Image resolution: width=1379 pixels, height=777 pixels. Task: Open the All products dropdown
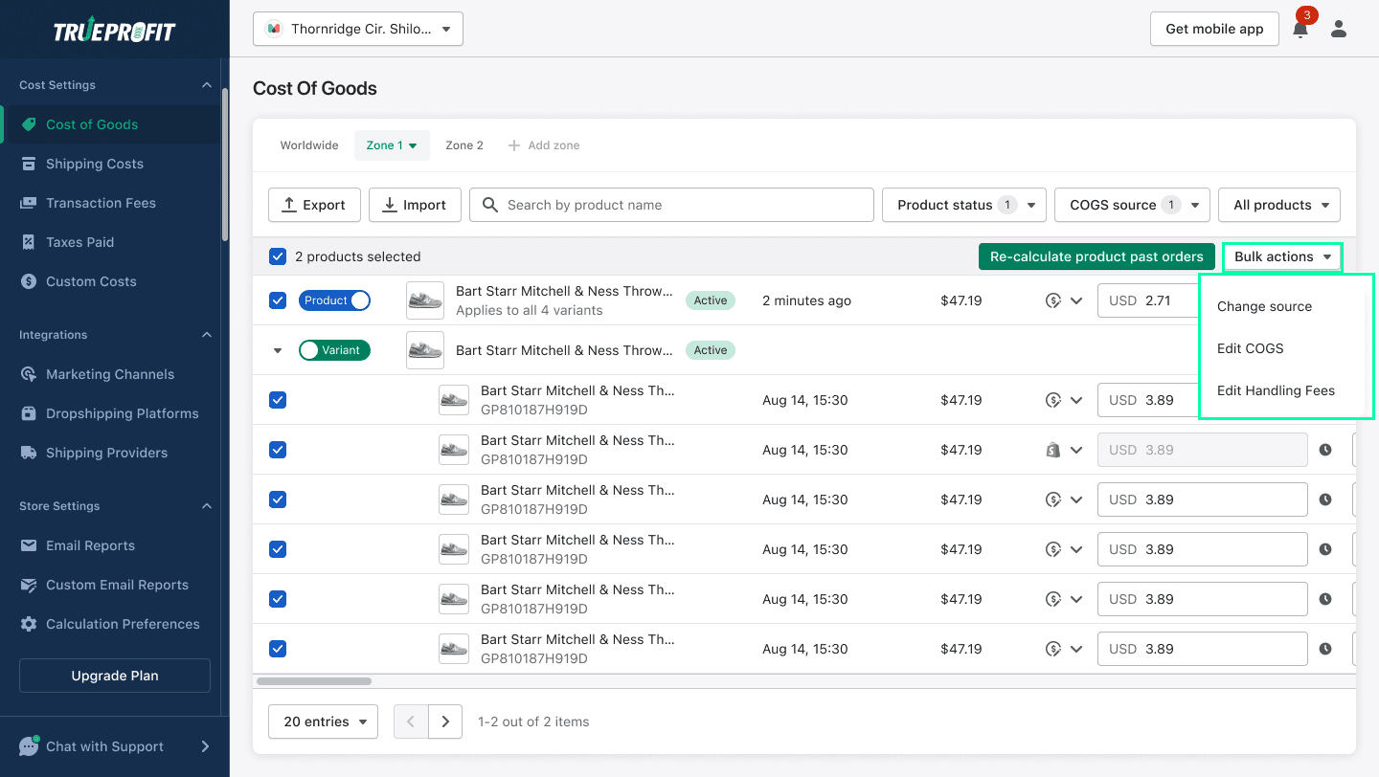pyautogui.click(x=1279, y=205)
